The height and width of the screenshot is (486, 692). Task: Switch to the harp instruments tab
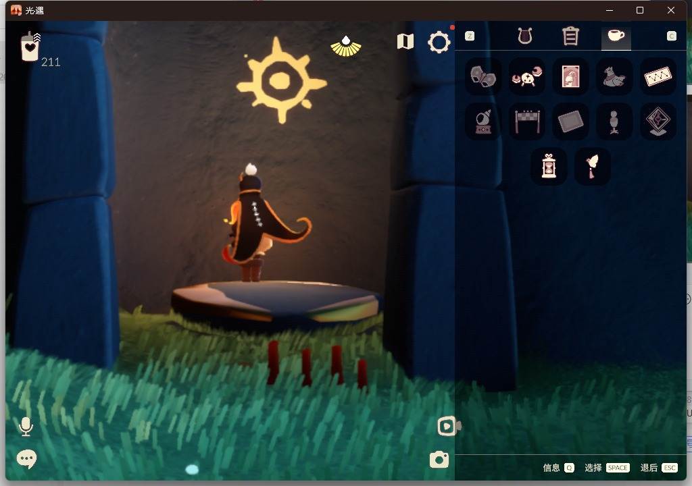point(524,36)
